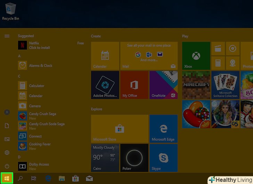Open the Xbox tile
Image resolution: width=253 pixels, height=184 pixels.
click(196, 56)
